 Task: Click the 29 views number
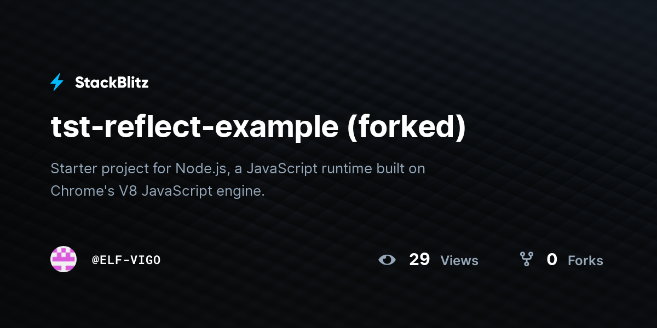[x=419, y=259]
